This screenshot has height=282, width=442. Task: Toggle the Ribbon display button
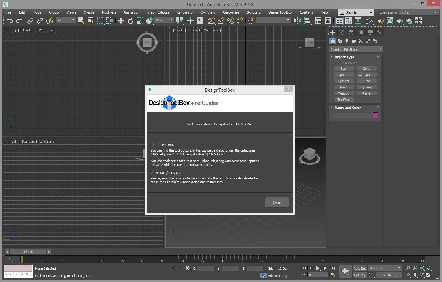point(339,21)
